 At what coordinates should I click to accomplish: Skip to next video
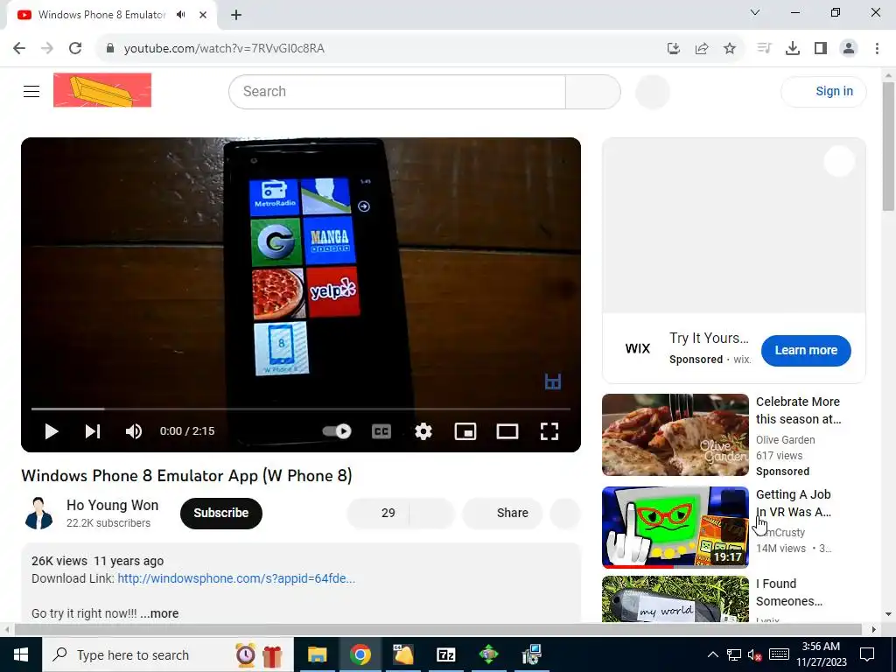tap(93, 431)
